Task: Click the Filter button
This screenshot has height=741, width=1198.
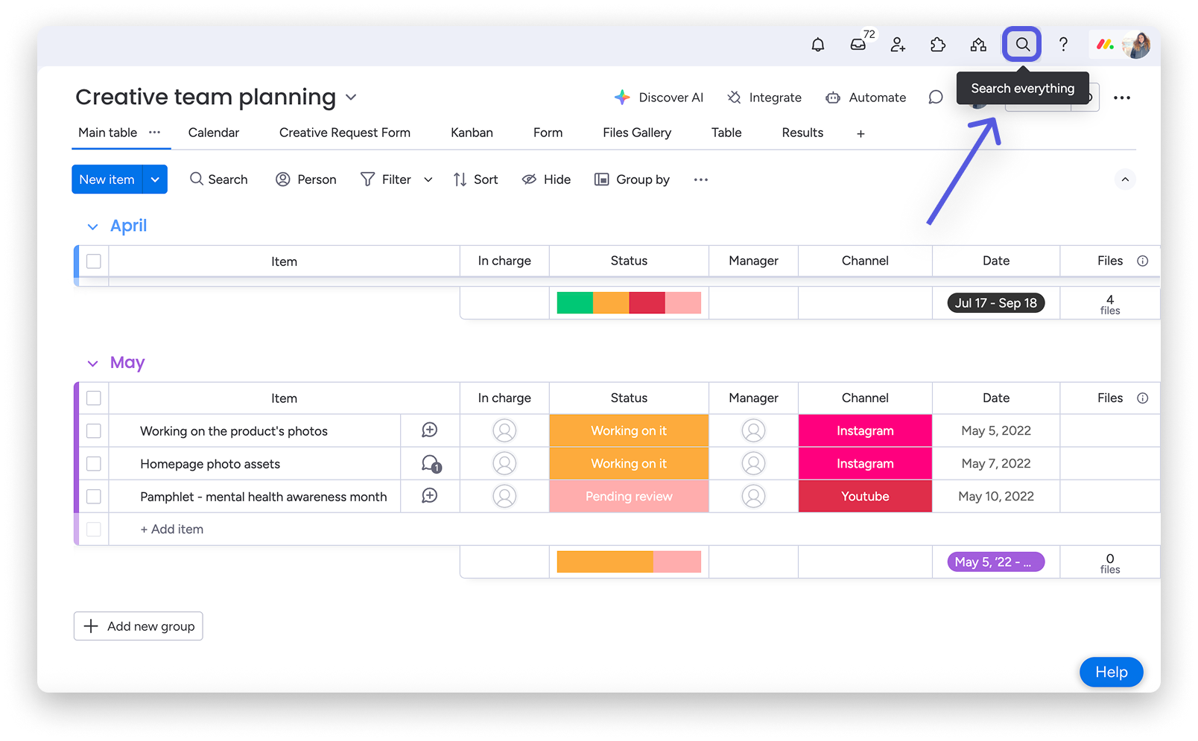Action: (386, 179)
